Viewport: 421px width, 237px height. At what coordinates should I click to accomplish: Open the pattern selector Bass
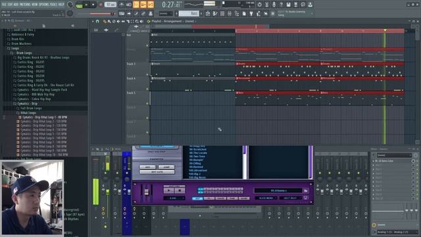tap(189, 13)
